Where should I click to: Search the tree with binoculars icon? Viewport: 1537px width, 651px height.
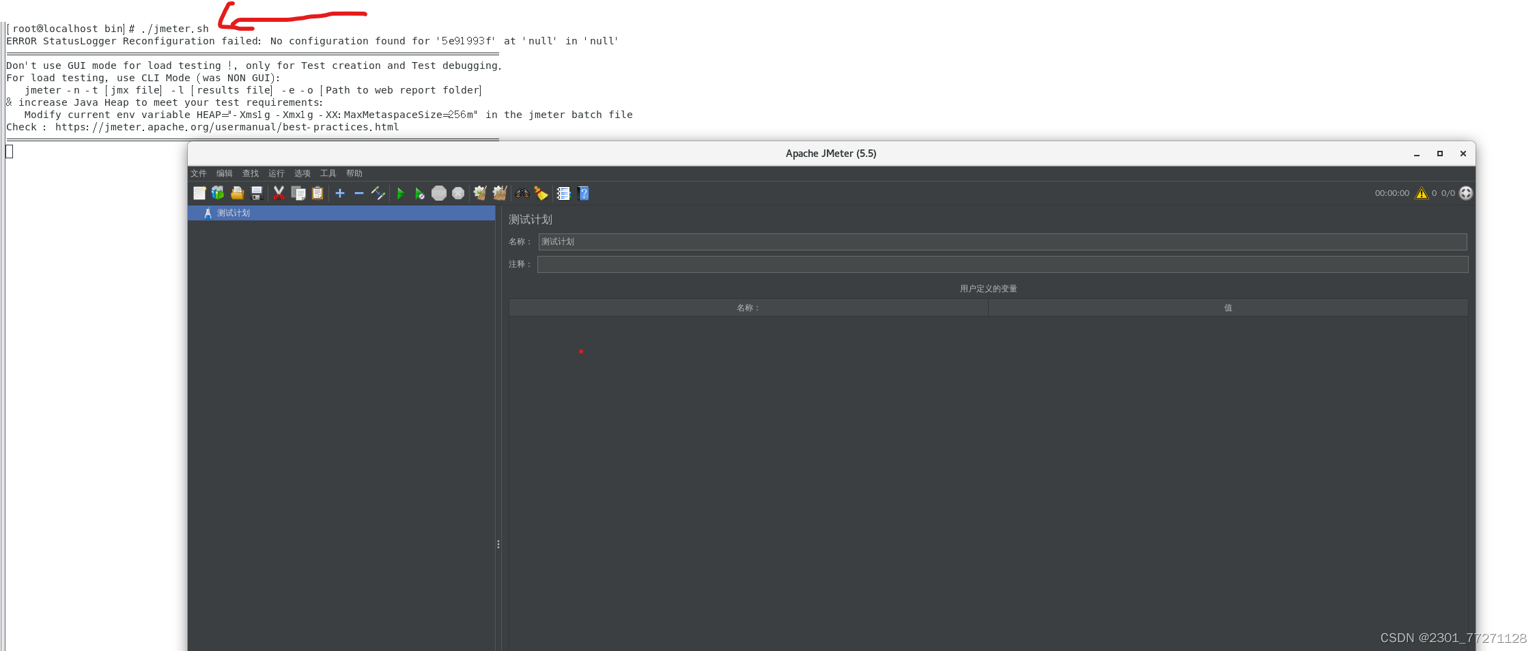pyautogui.click(x=523, y=193)
